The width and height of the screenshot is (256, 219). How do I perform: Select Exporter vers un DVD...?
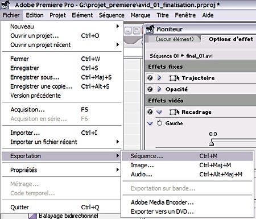click(187, 212)
